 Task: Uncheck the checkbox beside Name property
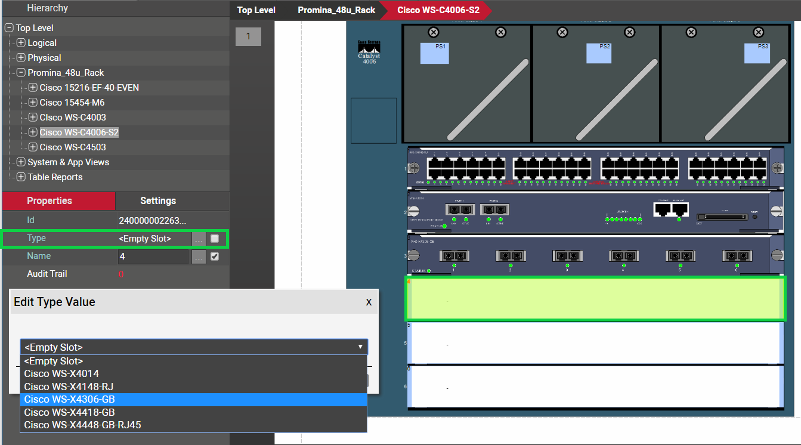point(215,257)
